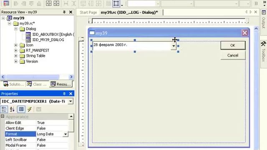
Task: Click the Make Same Height icon
Action: coord(91,3)
